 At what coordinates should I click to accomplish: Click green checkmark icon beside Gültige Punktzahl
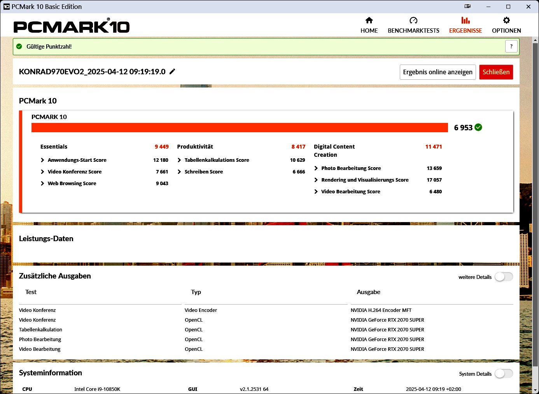click(19, 46)
